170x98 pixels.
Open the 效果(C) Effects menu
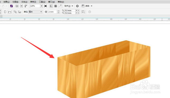tap(6, 2)
